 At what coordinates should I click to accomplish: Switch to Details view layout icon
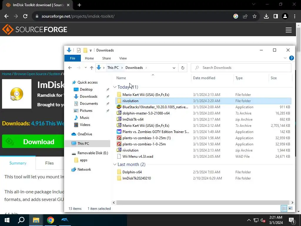coord(284,208)
